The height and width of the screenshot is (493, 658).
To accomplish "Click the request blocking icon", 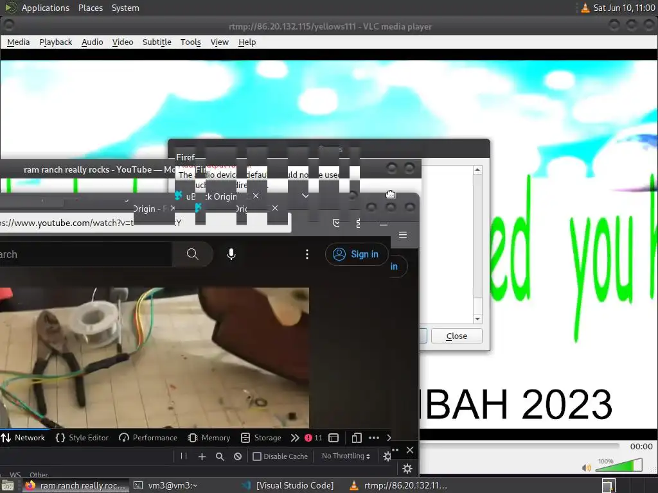I will pos(238,456).
